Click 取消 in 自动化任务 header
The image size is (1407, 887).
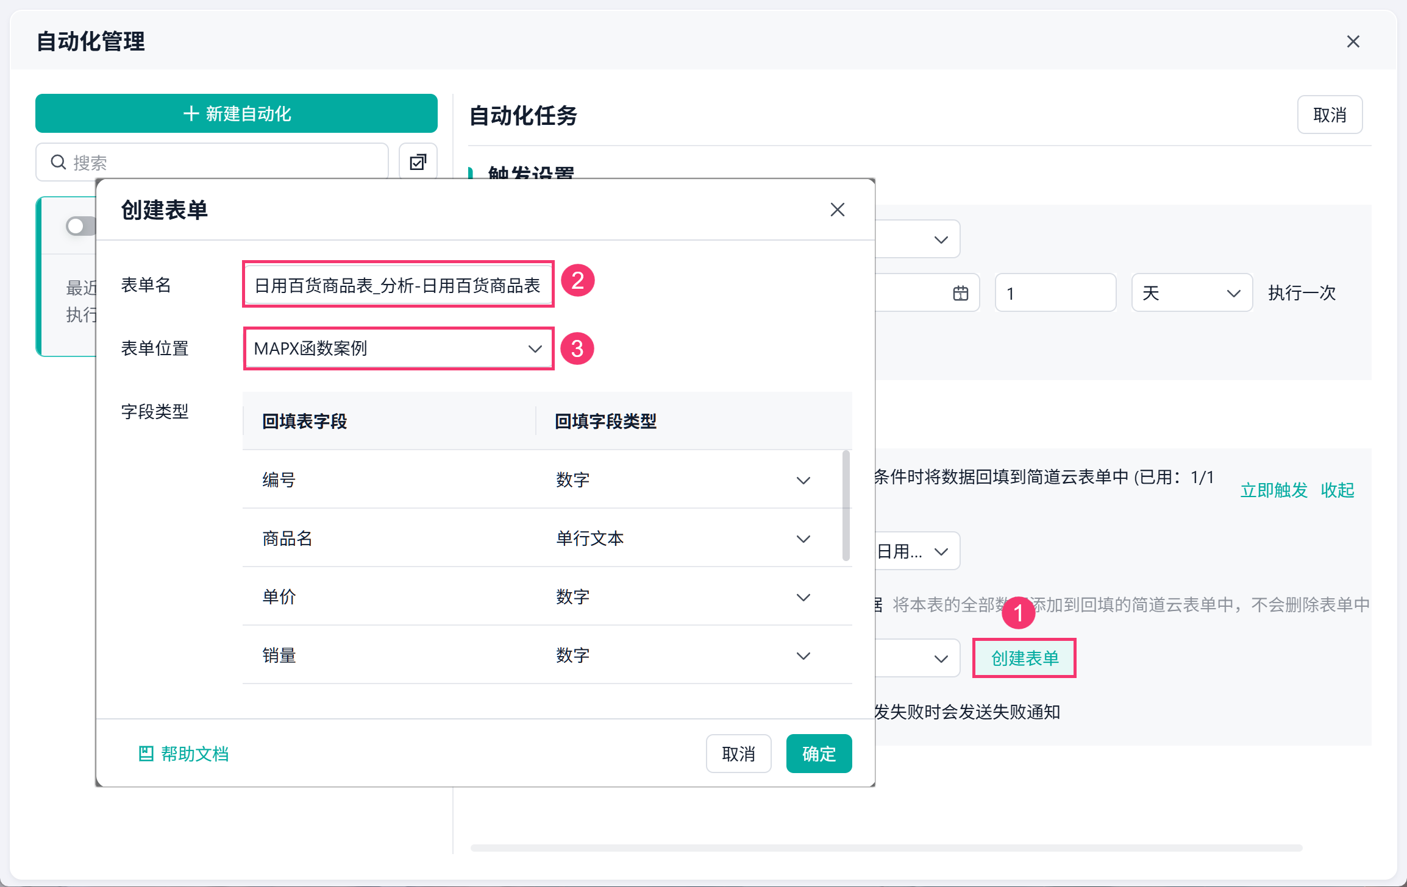pos(1330,115)
